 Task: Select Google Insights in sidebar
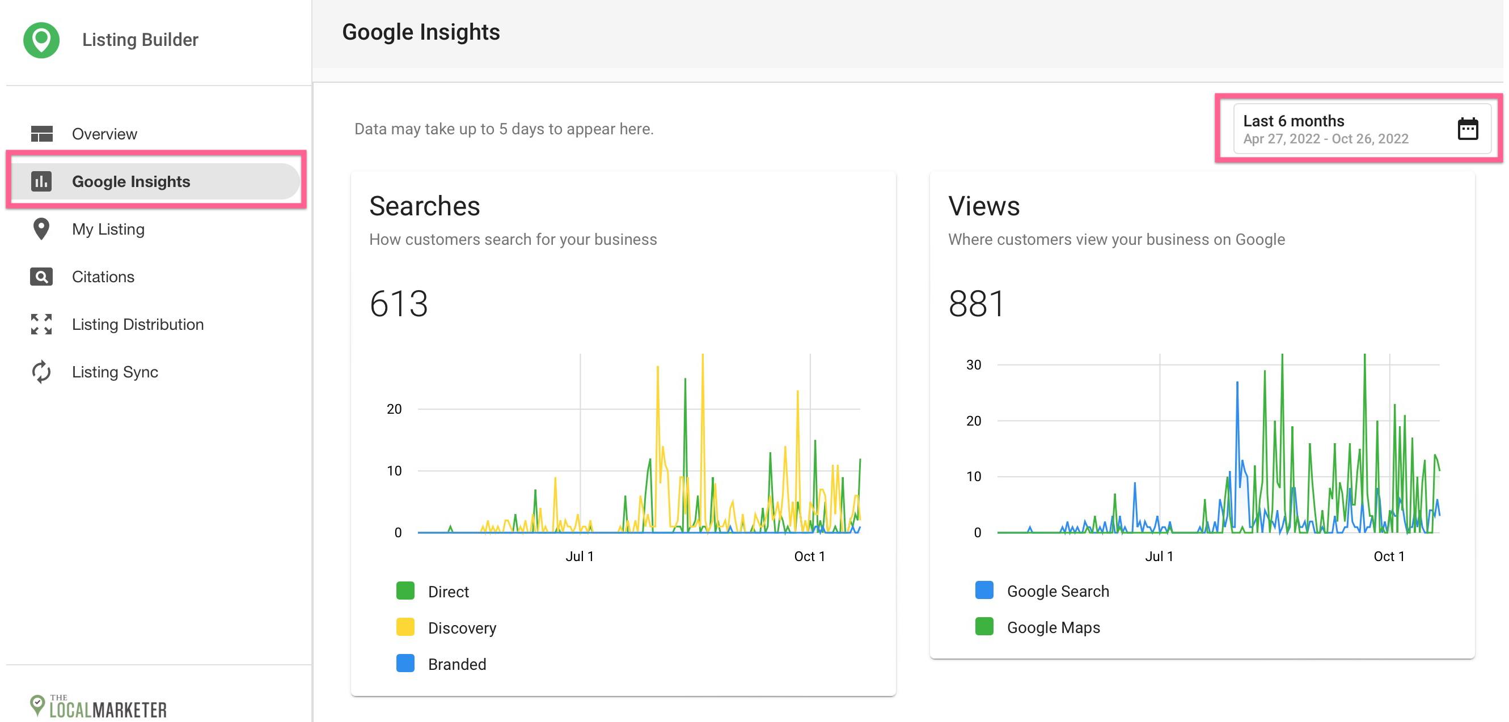(155, 181)
